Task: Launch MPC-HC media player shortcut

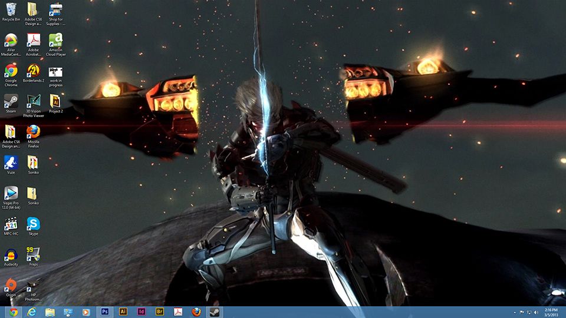Action: 11,226
